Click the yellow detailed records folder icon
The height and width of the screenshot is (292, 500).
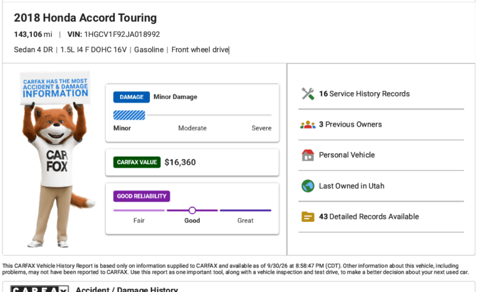[x=308, y=217]
